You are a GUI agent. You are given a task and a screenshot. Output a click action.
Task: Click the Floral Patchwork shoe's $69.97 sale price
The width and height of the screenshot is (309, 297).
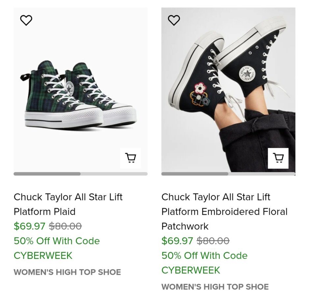pos(177,241)
